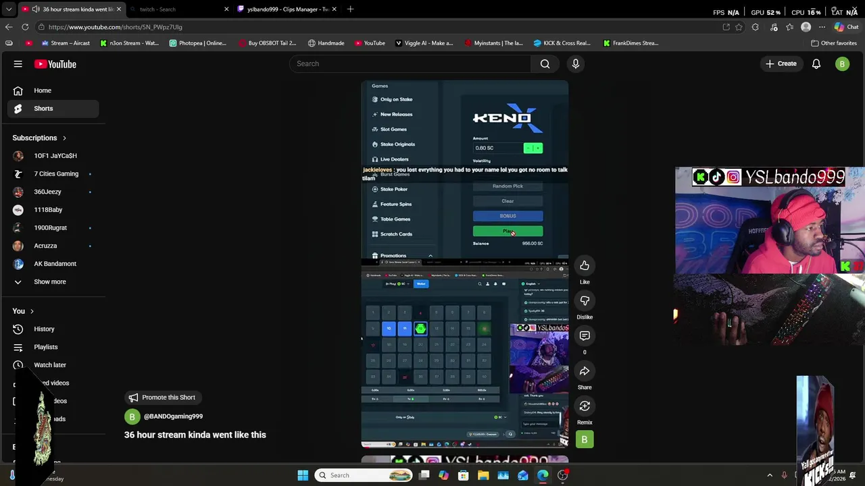Open Microsoft Store from taskbar

464,475
